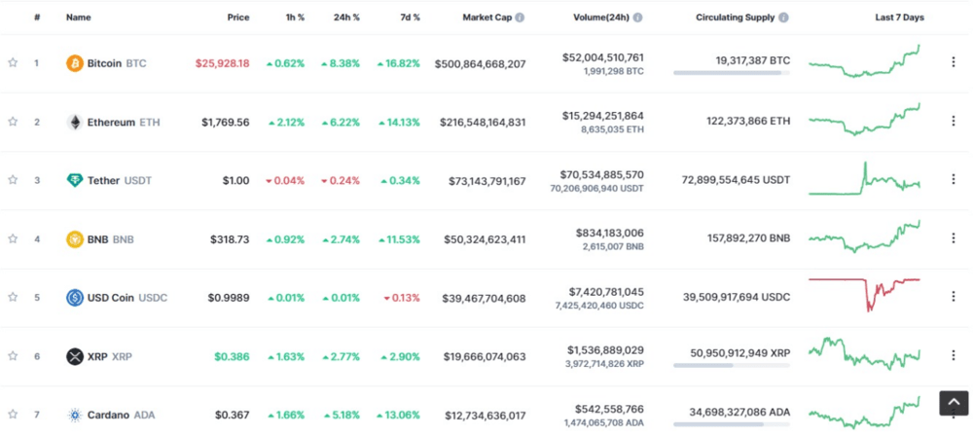Open the more options menu for BNB
The image size is (973, 436).
[954, 237]
